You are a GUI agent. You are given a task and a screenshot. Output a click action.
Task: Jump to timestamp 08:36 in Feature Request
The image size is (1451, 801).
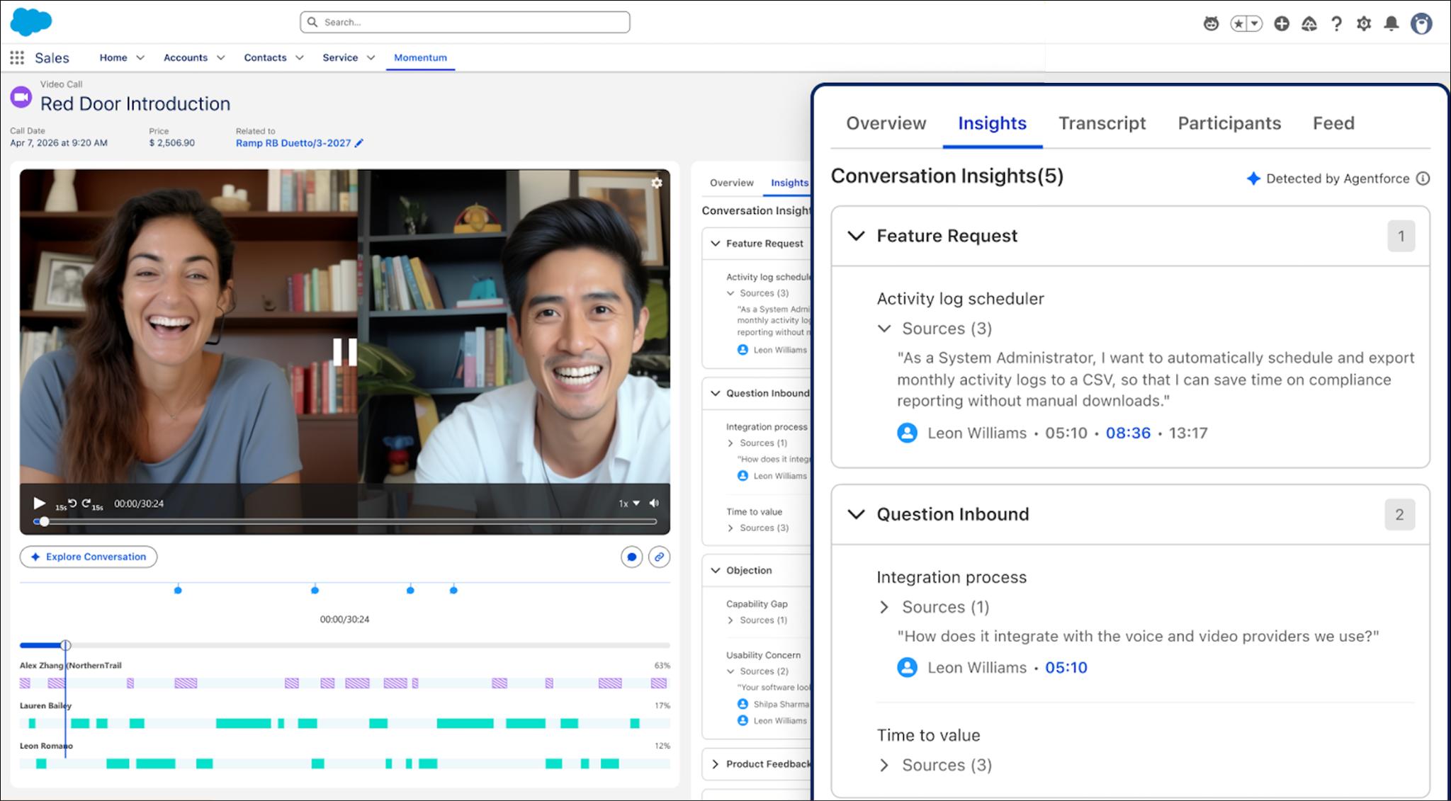click(x=1128, y=433)
